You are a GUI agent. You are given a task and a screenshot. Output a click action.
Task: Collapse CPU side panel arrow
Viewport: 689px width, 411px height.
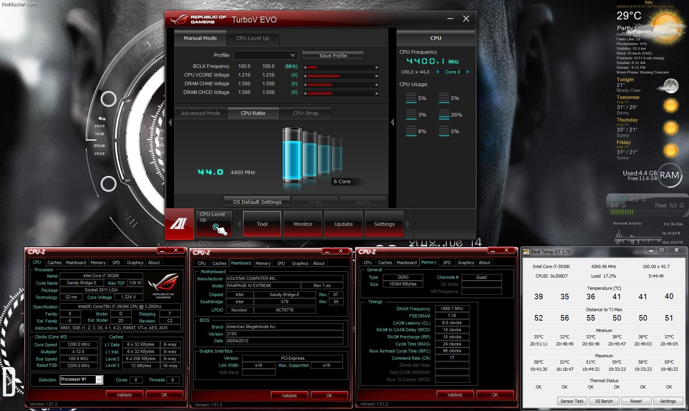point(392,122)
